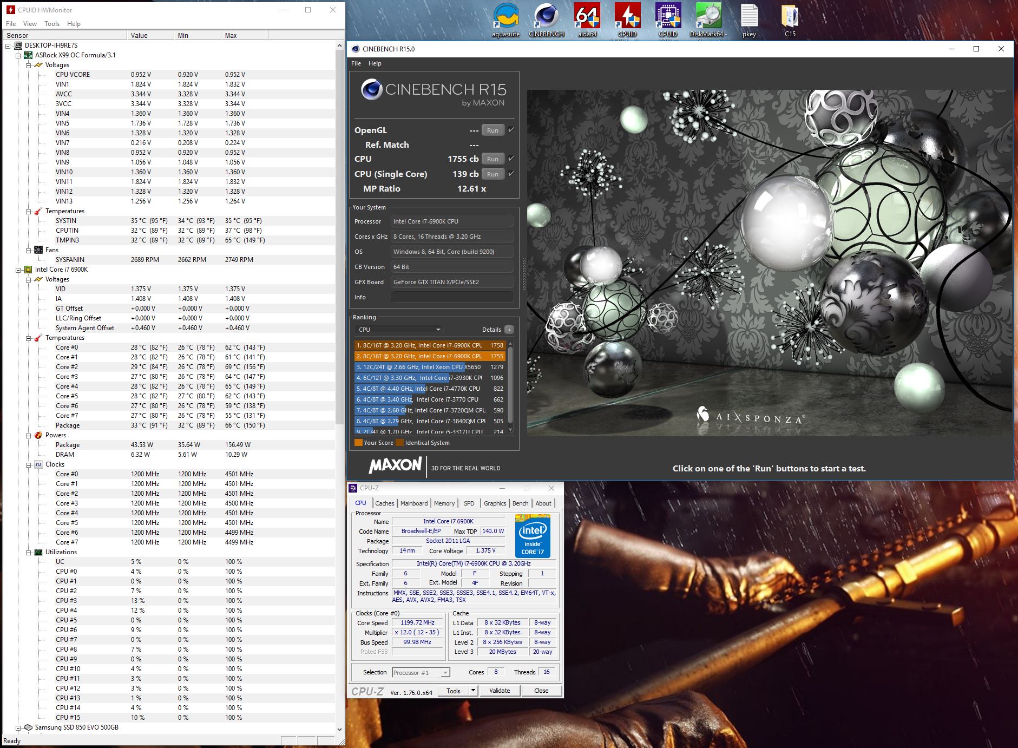This screenshot has width=1018, height=748.
Task: Click the Info input field in Cinebench
Action: tap(452, 297)
